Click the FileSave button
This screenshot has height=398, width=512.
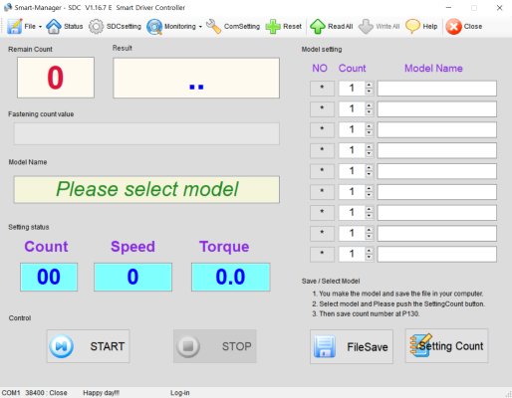352,347
